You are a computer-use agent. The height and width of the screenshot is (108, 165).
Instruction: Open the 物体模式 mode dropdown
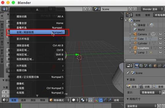59,100
